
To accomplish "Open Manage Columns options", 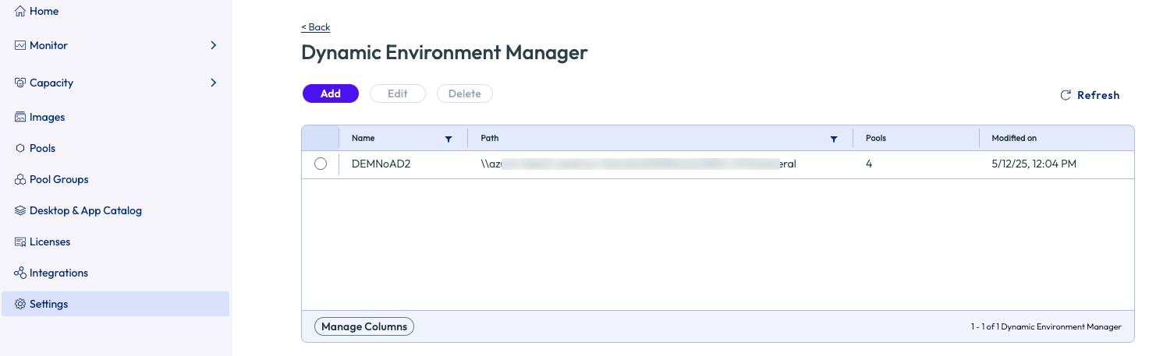I will pyautogui.click(x=364, y=326).
